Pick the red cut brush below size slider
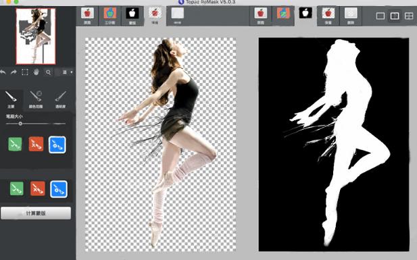 pos(36,145)
